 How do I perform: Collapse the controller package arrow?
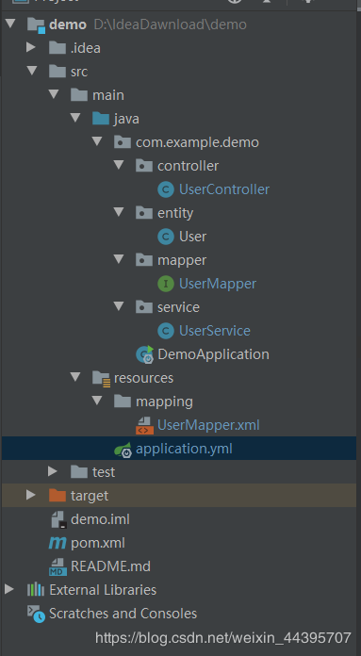[119, 164]
